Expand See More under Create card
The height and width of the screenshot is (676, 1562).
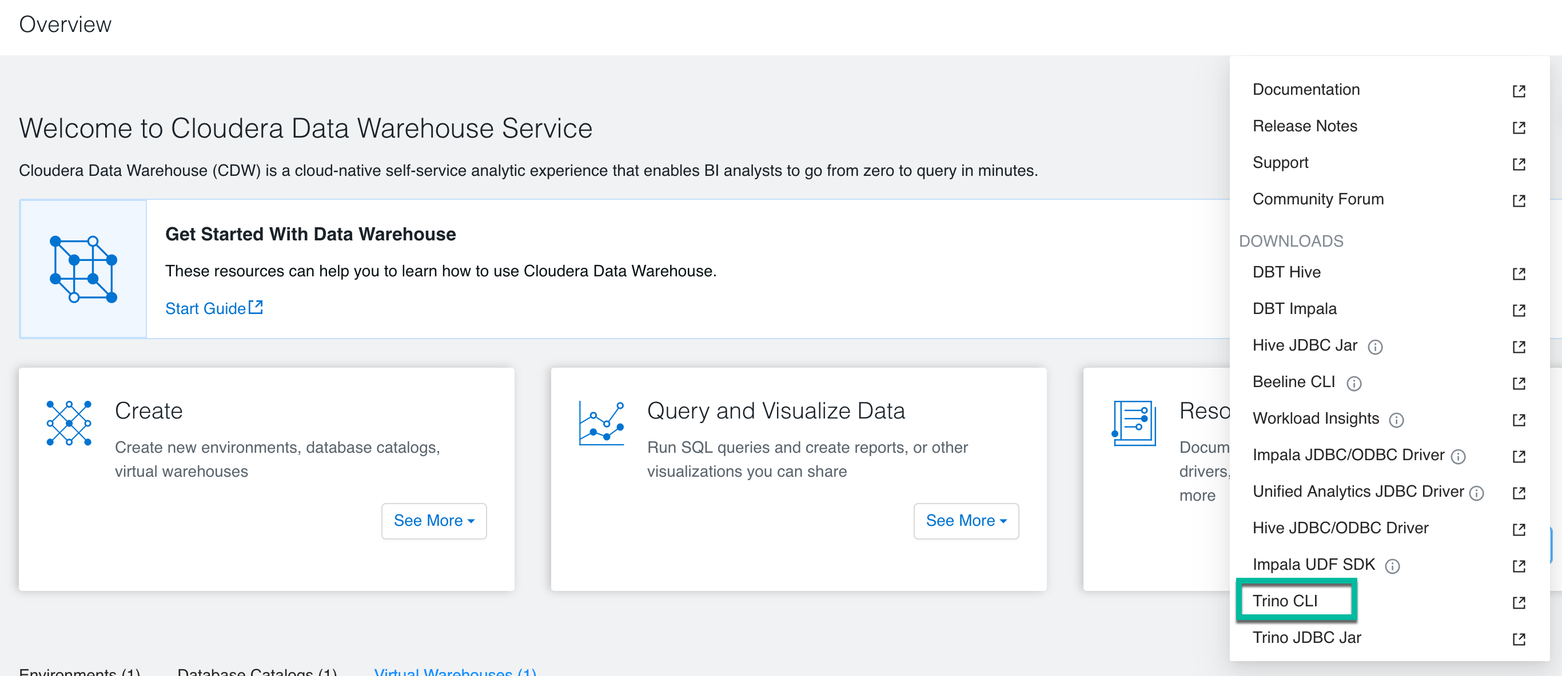click(x=433, y=520)
